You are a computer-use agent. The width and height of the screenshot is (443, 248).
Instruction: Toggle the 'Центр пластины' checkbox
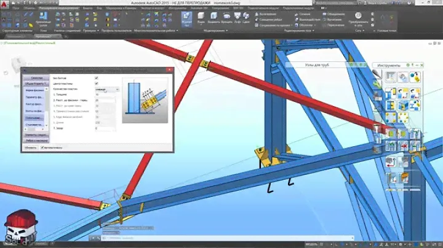tap(96, 83)
